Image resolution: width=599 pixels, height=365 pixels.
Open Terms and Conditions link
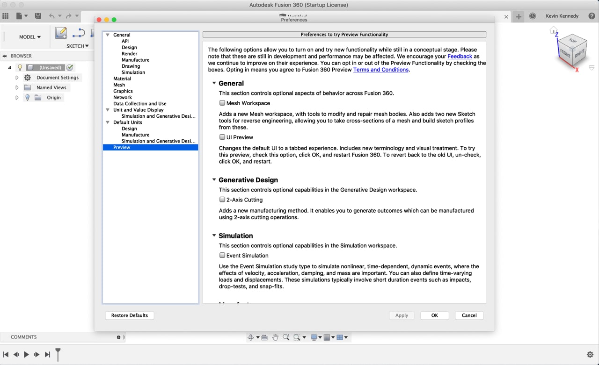tap(381, 70)
